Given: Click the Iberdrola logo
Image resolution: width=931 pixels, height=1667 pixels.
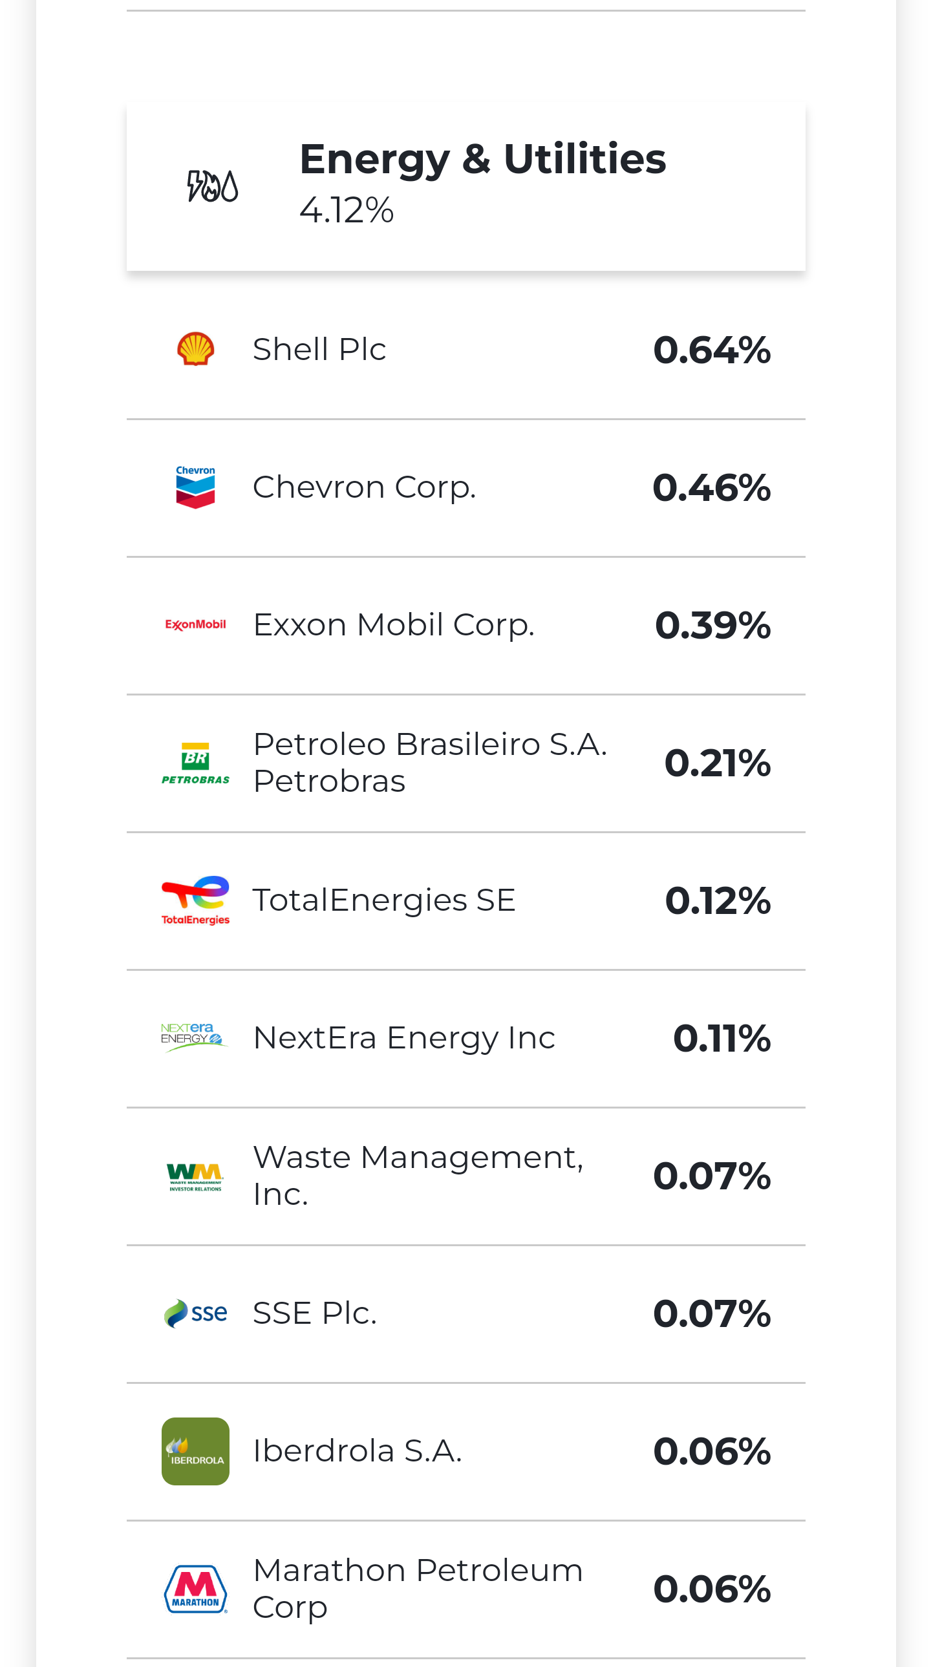Looking at the screenshot, I should [195, 1451].
